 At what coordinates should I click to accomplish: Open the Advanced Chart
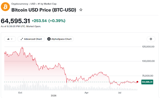pos(31,39)
